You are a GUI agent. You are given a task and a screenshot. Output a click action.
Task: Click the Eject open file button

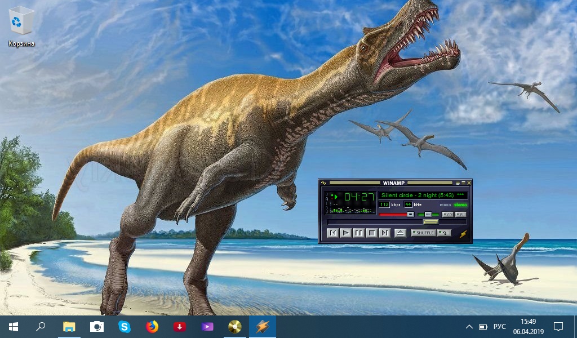[x=400, y=233]
